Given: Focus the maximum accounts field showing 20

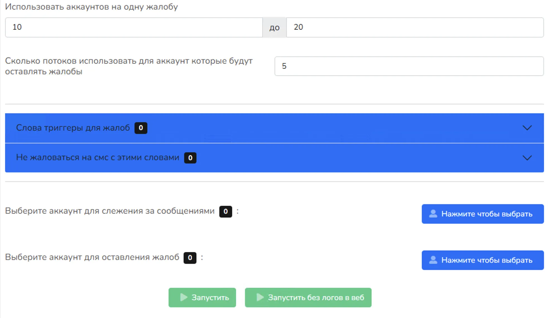Looking at the screenshot, I should (415, 27).
